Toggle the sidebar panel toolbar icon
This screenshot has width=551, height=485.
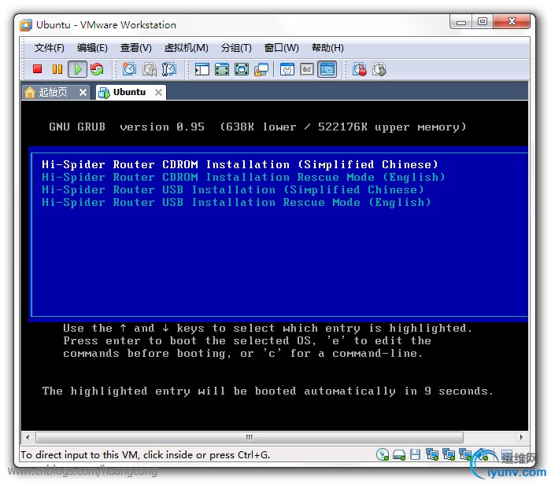tap(202, 69)
